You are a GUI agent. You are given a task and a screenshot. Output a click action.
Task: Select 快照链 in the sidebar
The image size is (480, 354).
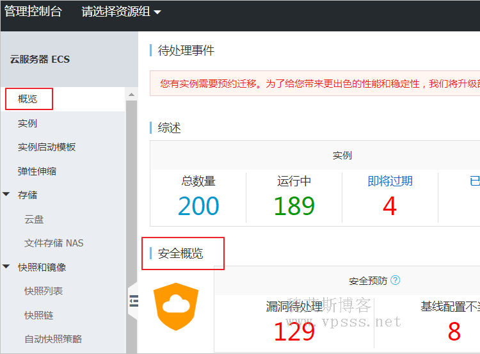pos(38,315)
